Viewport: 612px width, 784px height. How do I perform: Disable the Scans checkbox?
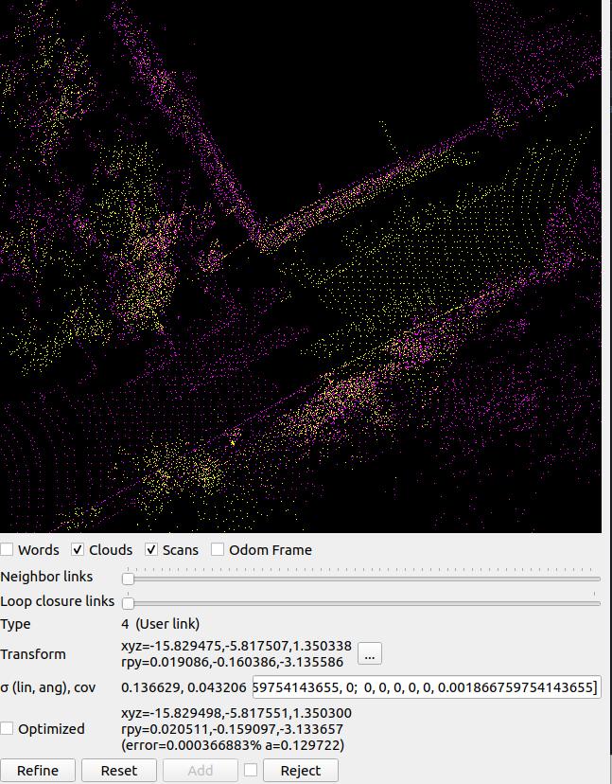[x=151, y=550]
